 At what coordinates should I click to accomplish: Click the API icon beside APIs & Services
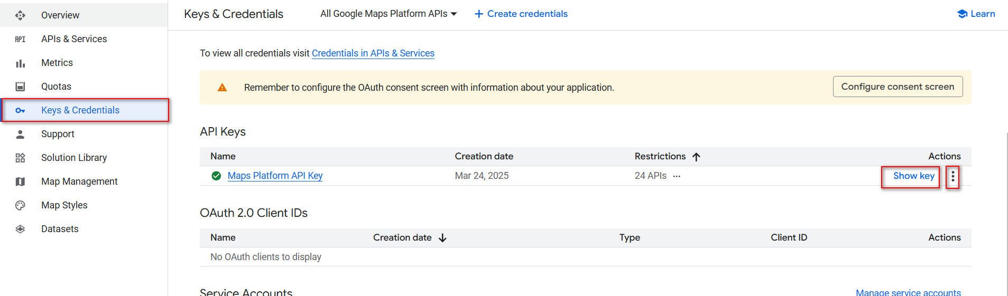click(x=20, y=39)
